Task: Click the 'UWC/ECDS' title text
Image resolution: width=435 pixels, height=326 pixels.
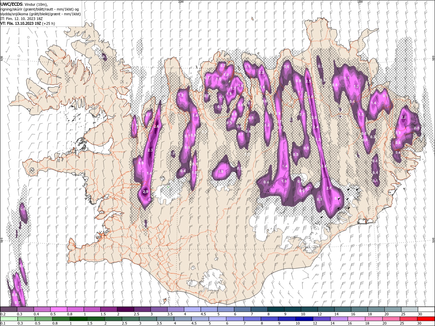Action: pos(11,4)
